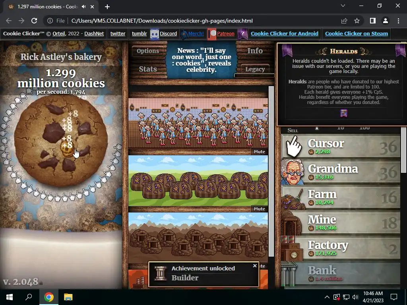Open Chrome tab search dropdown

(x=343, y=6)
